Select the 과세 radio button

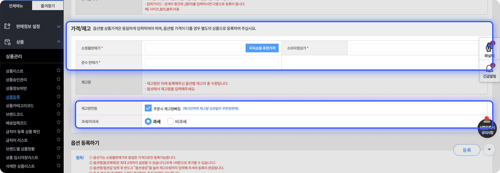click(148, 121)
